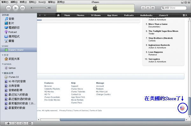The image size is (191, 126).
Task: Open the Browse link under Features
Action: (x=48, y=86)
